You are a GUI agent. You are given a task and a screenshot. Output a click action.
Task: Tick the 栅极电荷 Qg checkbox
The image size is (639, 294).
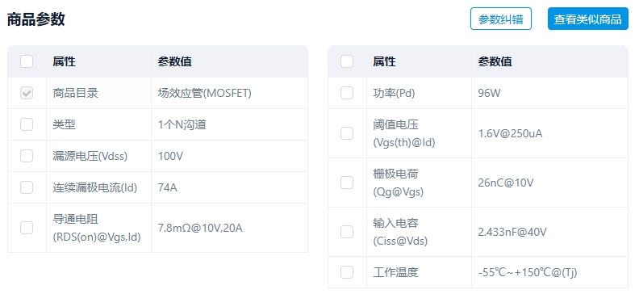click(x=347, y=183)
